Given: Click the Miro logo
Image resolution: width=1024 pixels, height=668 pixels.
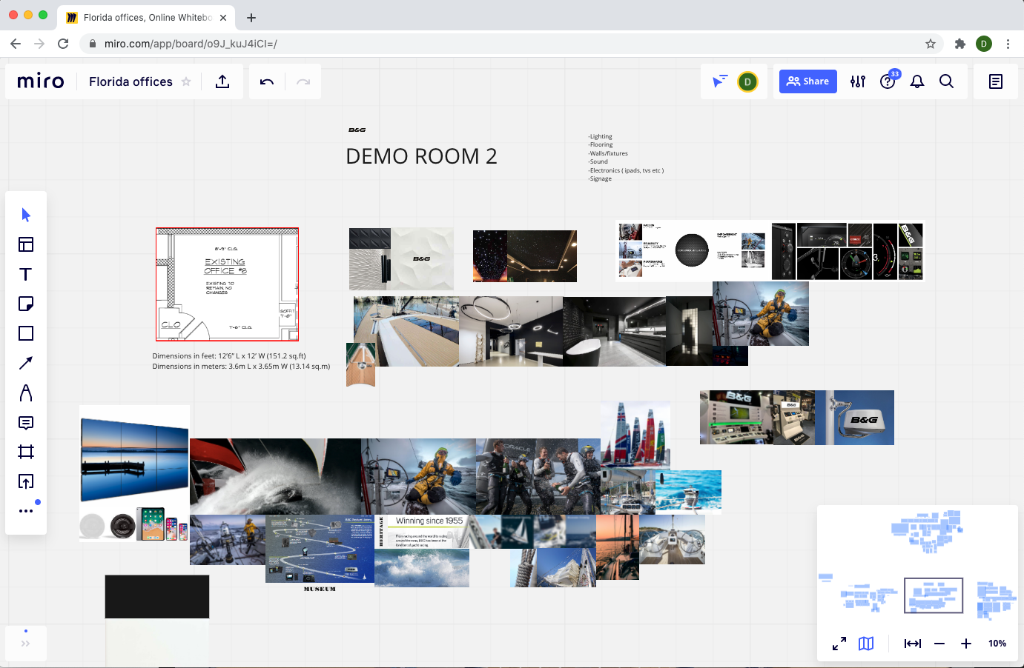Looking at the screenshot, I should pos(41,81).
